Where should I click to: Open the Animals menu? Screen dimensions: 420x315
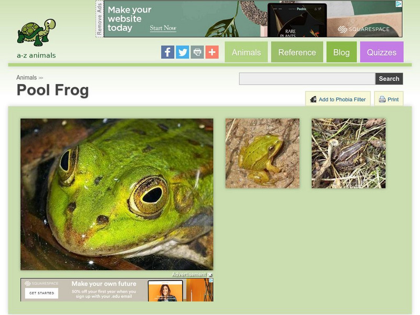[246, 52]
